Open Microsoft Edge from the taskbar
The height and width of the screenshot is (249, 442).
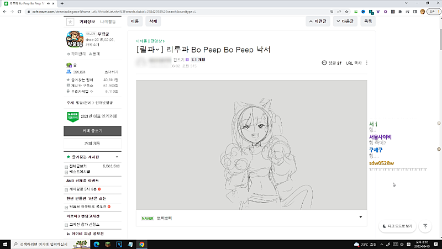tap(96, 243)
